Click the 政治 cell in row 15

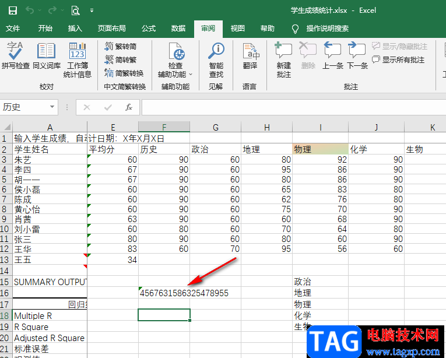320,282
